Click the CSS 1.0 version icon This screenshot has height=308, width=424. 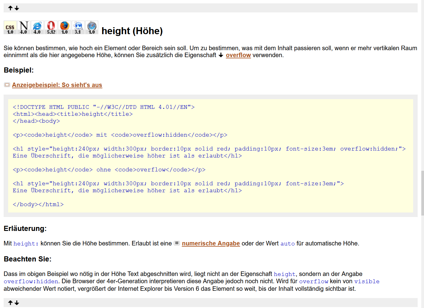(10, 28)
